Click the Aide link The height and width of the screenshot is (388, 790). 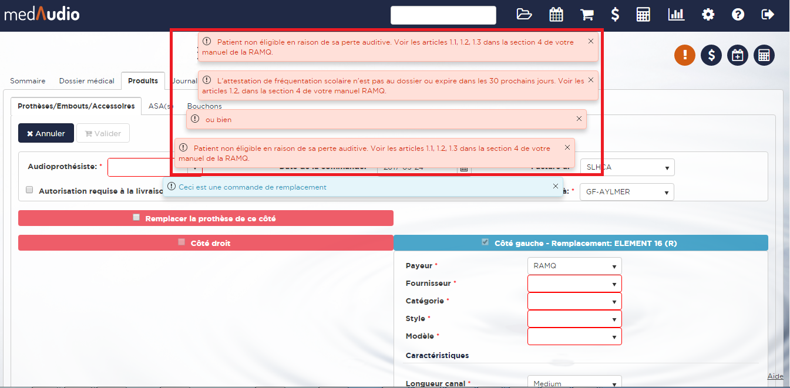[x=775, y=376]
